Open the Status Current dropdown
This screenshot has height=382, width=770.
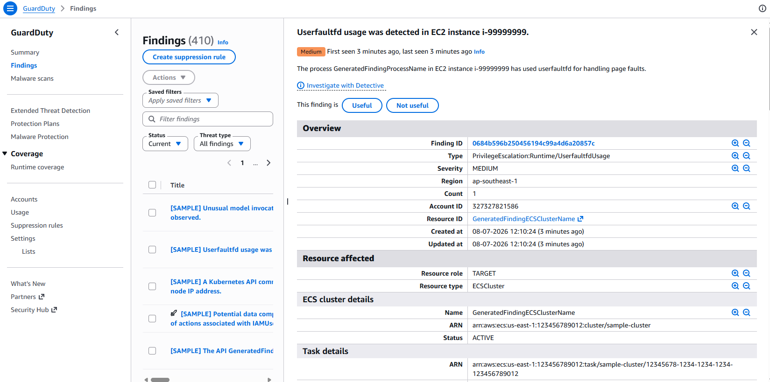point(165,144)
